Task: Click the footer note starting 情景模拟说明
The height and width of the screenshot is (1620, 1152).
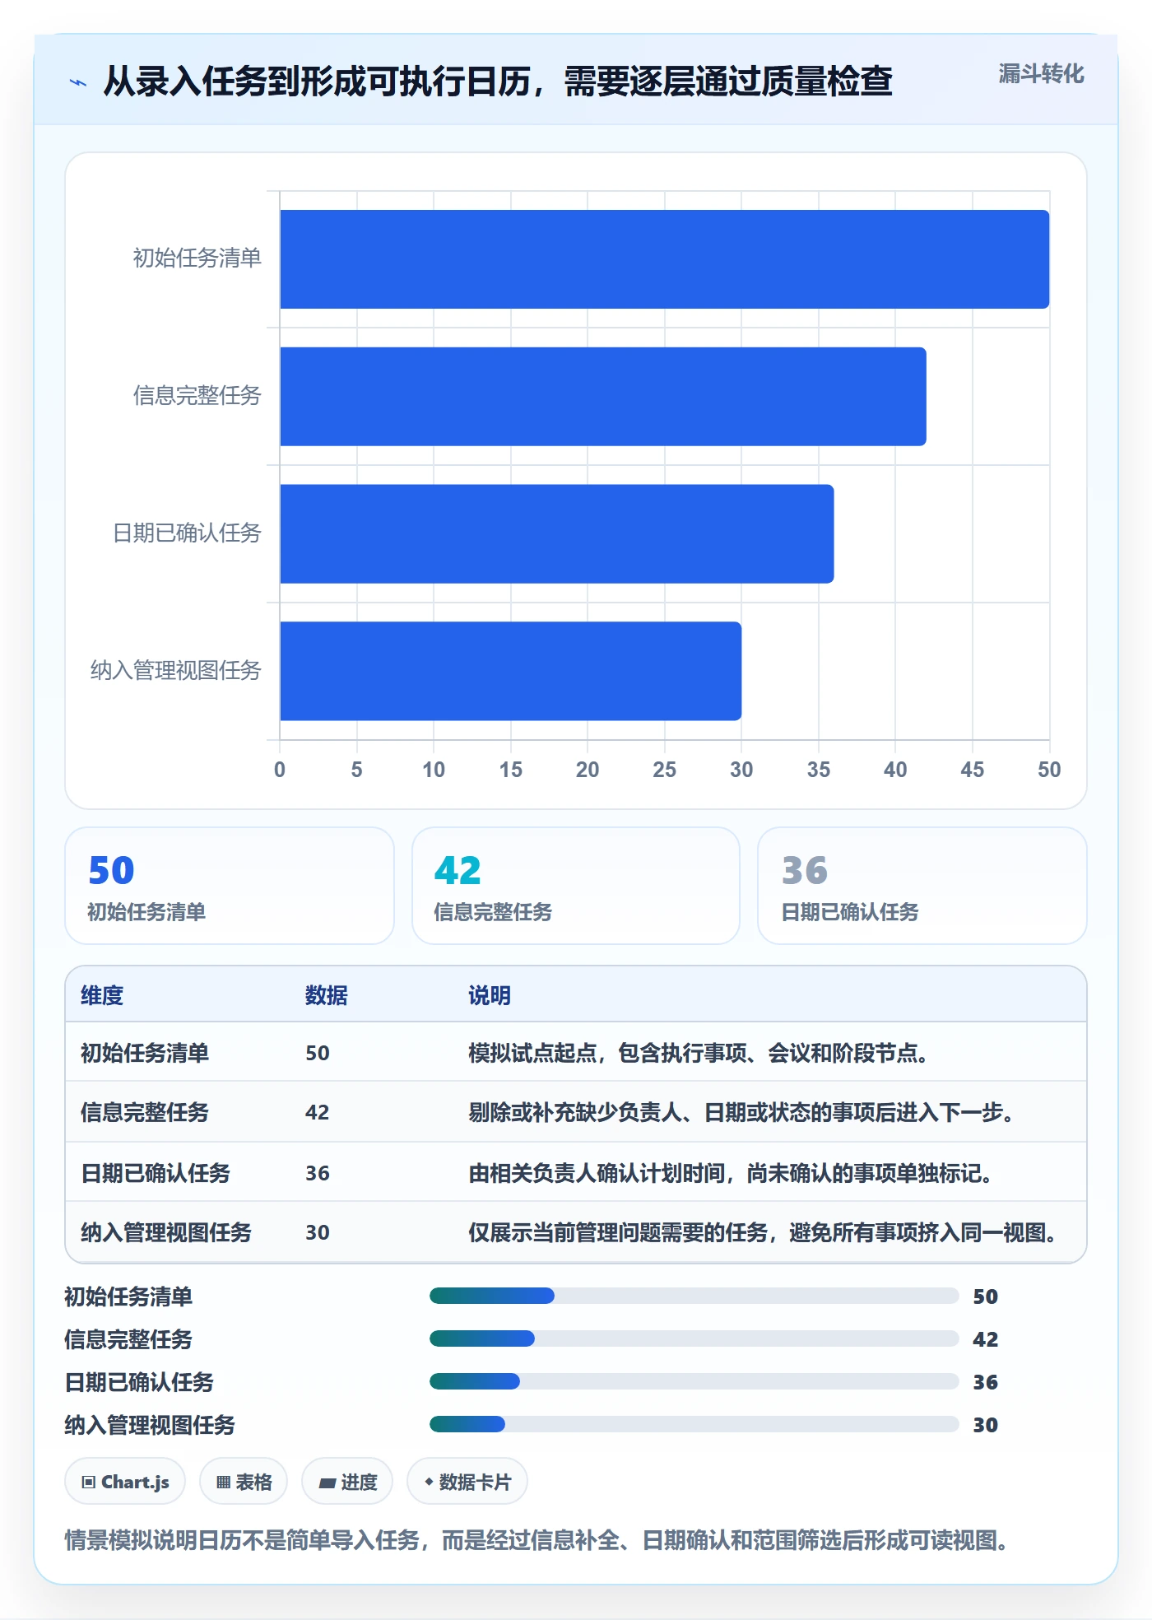Action: click(537, 1539)
